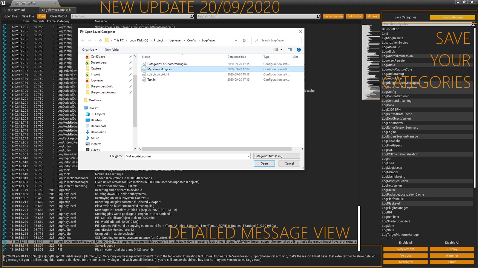Toggle the Minimap on or off

[373, 16]
